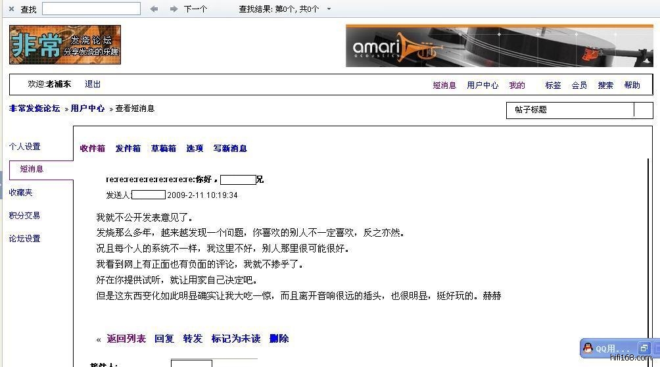Click 标记为未读 to mark unread
Viewport: 660px width, 367px height.
235,339
